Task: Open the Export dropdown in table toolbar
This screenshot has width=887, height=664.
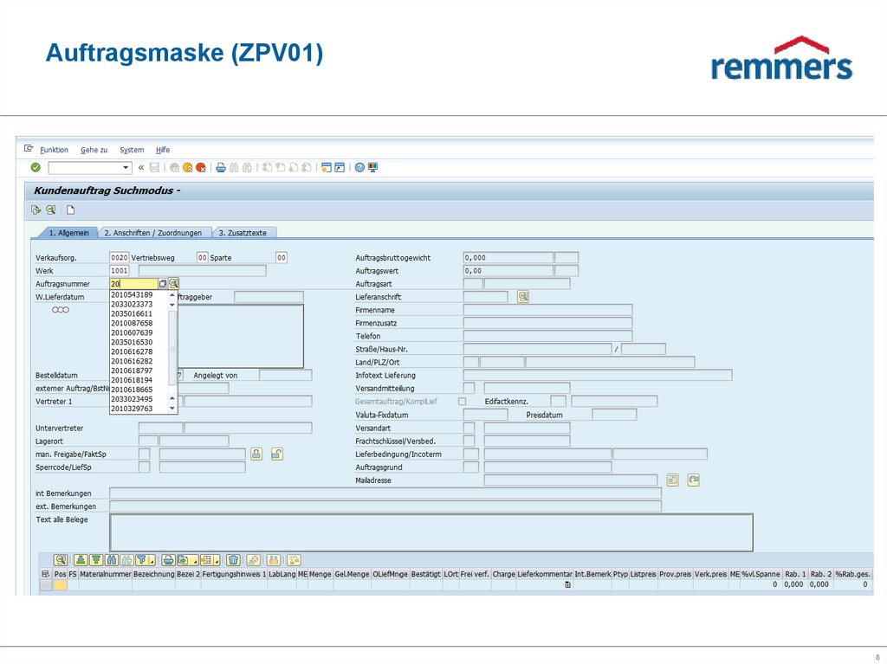Action: tap(187, 560)
